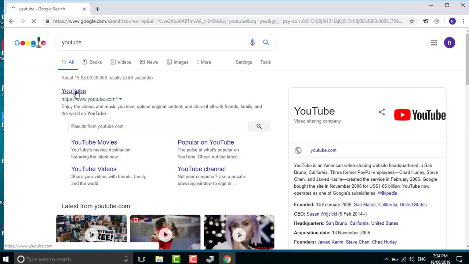Image resolution: width=469 pixels, height=264 pixels.
Task: Go back to the previous page
Action: 11,21
